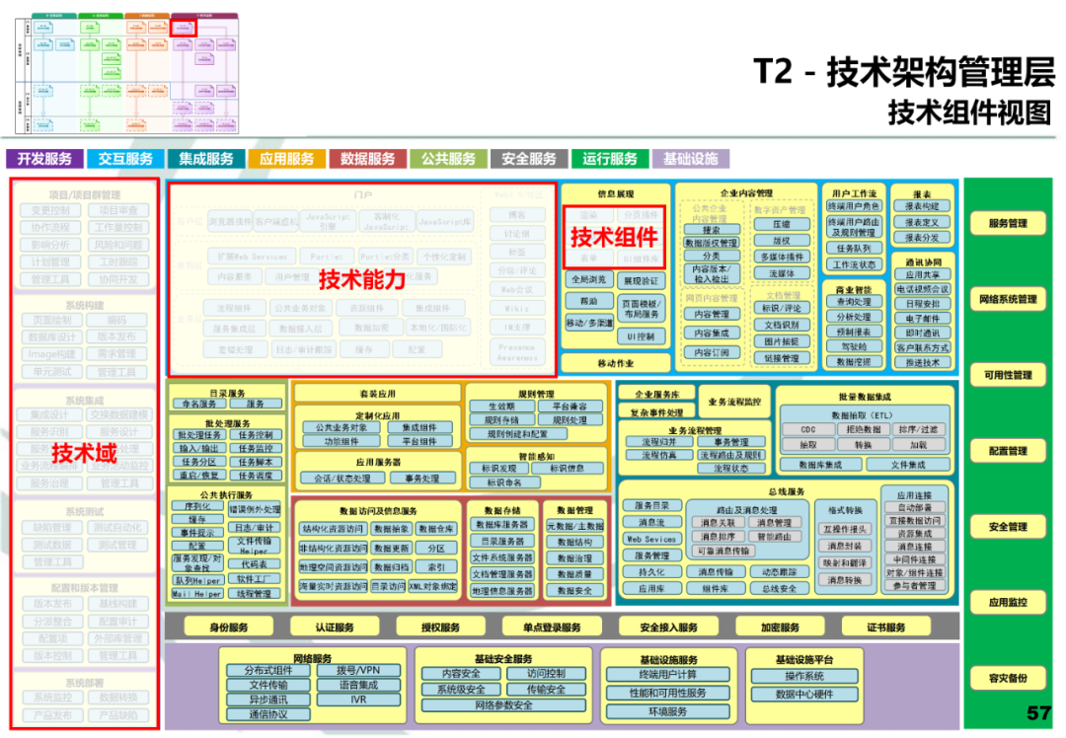Click the 数据挖掘 item under 商业智能

[x=855, y=359]
